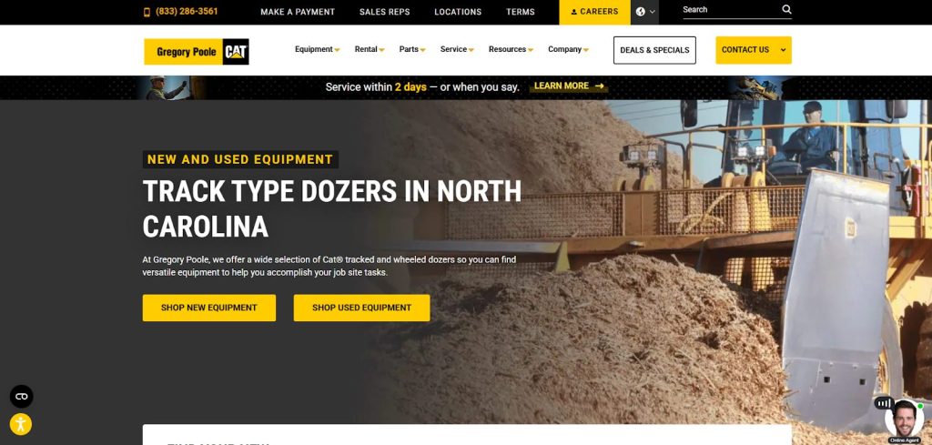Follow the Learn More banner link
The width and height of the screenshot is (932, 445).
pyautogui.click(x=569, y=86)
